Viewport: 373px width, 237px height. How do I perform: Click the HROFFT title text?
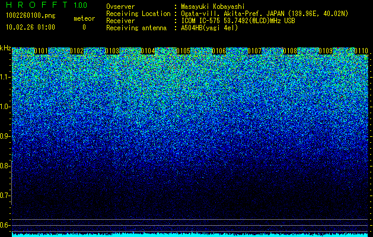tap(37, 5)
